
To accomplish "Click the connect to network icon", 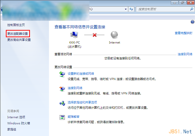I will (x=62, y=90).
